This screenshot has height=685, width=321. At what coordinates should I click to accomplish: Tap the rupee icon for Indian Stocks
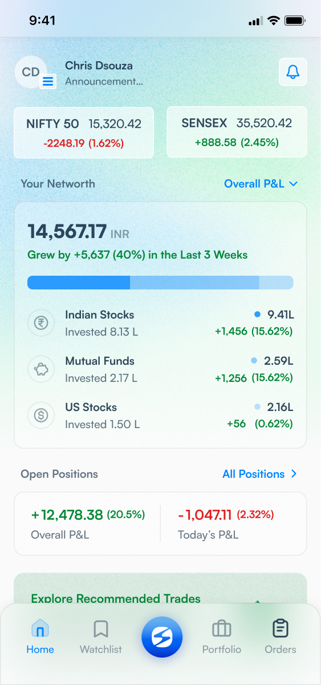(41, 323)
